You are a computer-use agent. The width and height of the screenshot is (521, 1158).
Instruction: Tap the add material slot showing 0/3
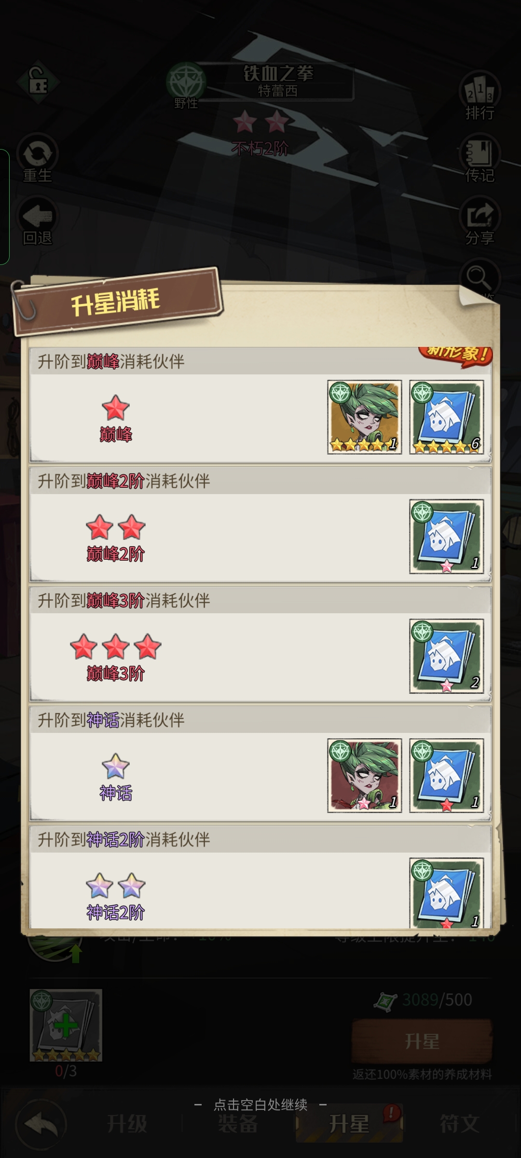point(66,1025)
